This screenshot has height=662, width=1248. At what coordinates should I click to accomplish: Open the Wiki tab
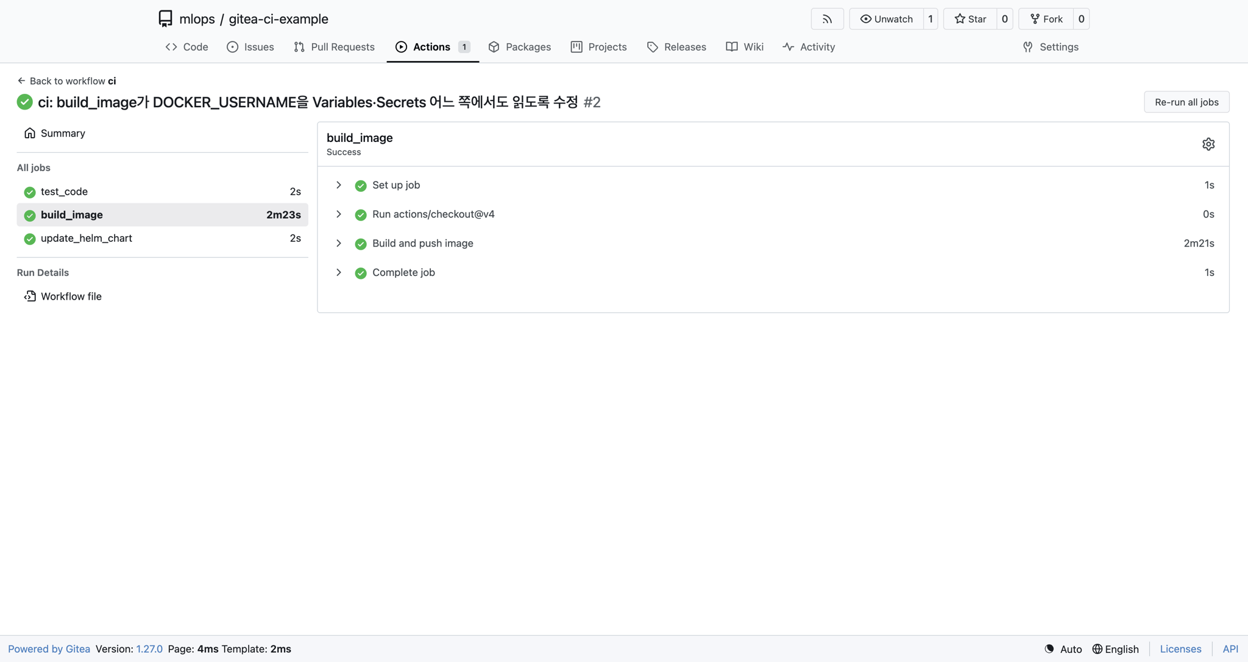pyautogui.click(x=745, y=47)
